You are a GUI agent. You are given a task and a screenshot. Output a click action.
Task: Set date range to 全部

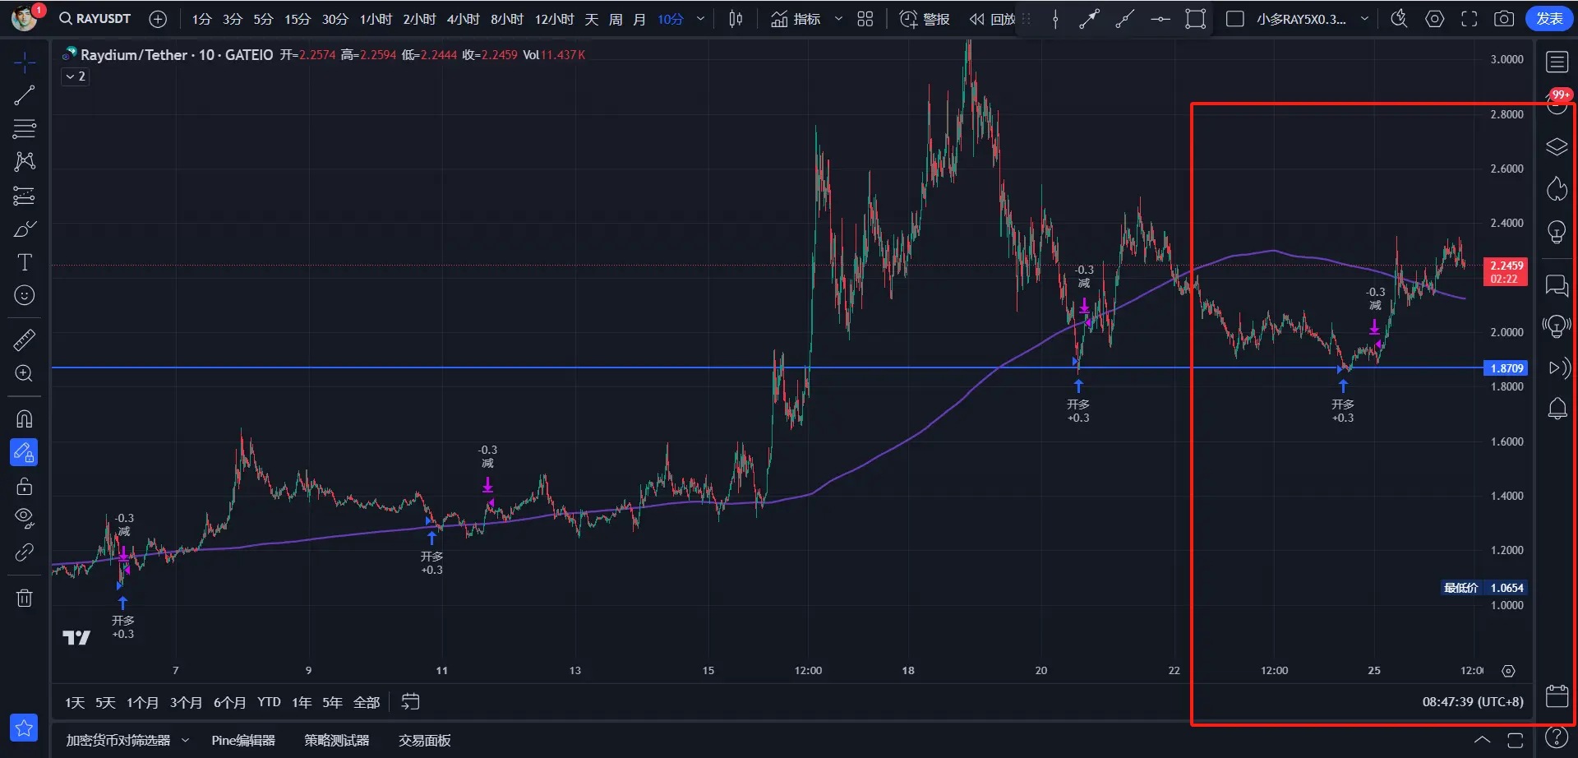[367, 702]
